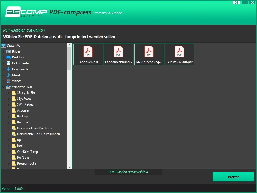Select the Musik label in tree
Image resolution: width=257 pixels, height=193 pixels.
pos(16,75)
